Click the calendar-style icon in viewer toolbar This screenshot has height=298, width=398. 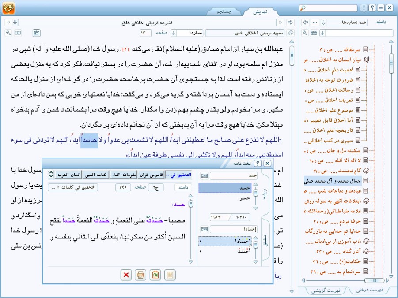pyautogui.click(x=37, y=33)
